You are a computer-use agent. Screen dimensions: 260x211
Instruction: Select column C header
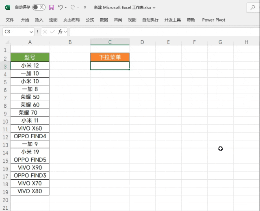[110, 42]
